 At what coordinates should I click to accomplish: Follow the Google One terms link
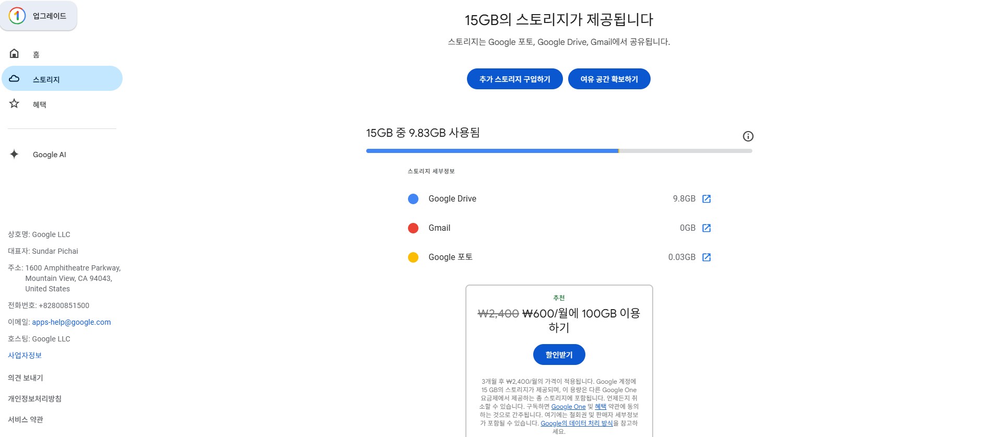[568, 407]
